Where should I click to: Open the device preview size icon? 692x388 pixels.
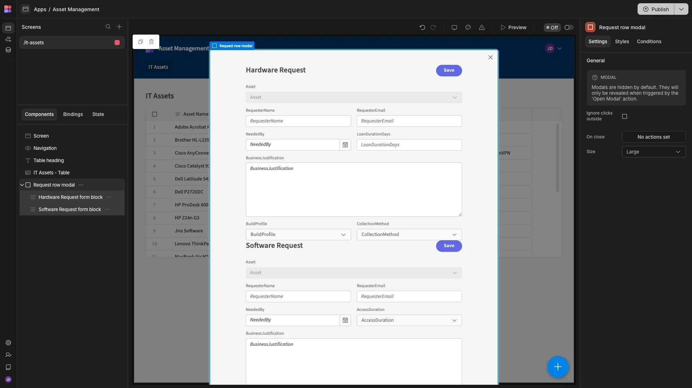pos(454,27)
